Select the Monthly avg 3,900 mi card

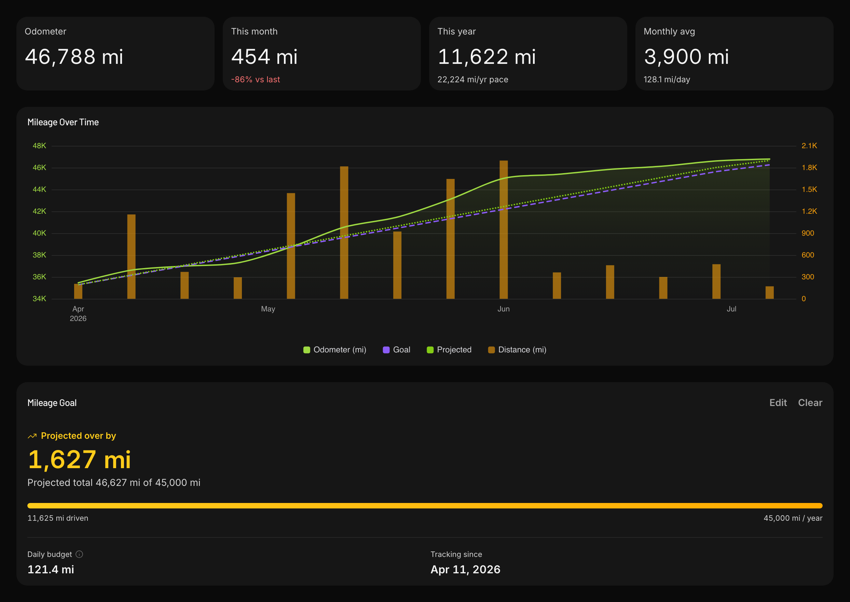[x=734, y=53]
